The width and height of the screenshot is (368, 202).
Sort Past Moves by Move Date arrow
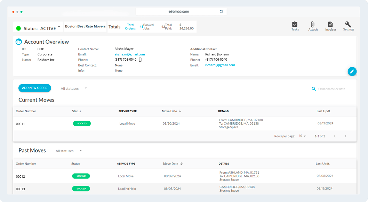click(x=181, y=164)
